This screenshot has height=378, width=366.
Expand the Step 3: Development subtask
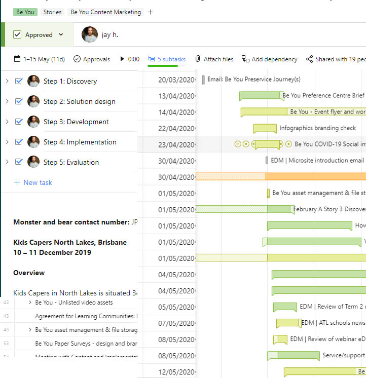[7, 122]
